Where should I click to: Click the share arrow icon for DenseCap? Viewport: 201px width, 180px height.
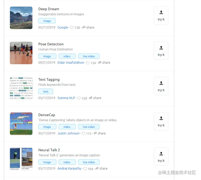click(x=95, y=133)
